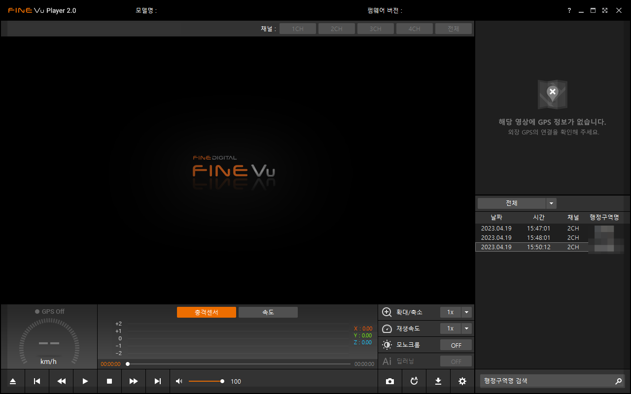Select the recording at 15:48:01
Viewport: 631px width, 394px height.
click(x=550, y=238)
